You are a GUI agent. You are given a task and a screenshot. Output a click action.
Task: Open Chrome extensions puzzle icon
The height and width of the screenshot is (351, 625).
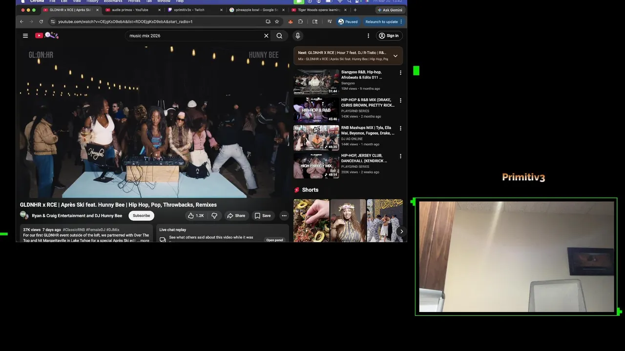click(300, 21)
